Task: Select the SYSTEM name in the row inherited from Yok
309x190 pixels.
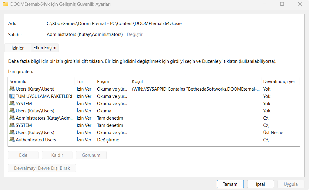Action: coord(24,103)
